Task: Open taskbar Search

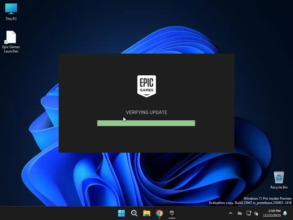Action: (x=134, y=213)
